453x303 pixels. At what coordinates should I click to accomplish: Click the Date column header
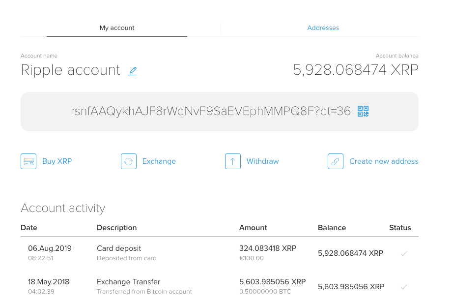29,228
